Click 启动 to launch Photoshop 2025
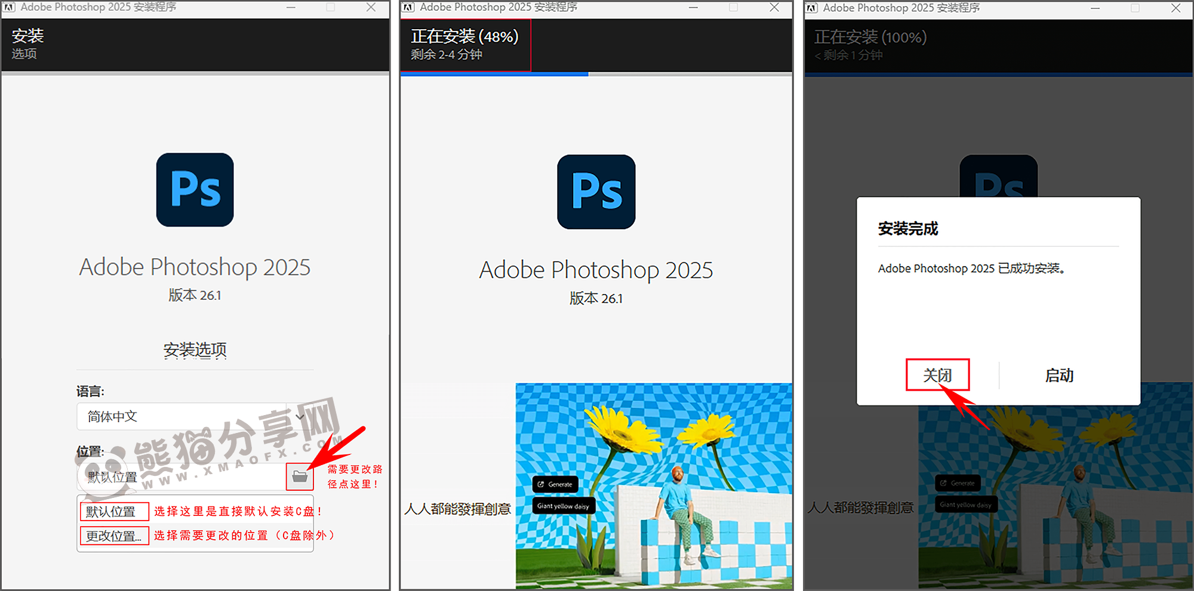Screen dimensions: 1194x591 [1058, 376]
